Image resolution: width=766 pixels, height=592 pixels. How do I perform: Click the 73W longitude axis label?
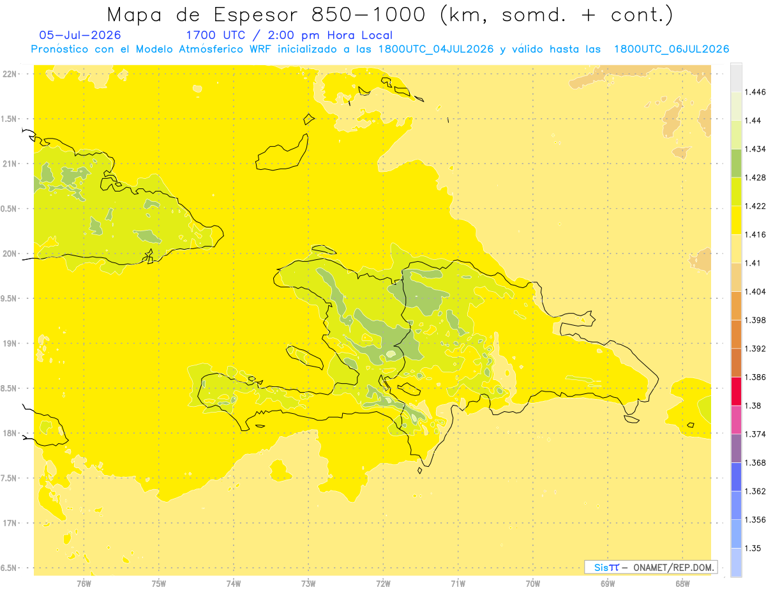pos(308,584)
